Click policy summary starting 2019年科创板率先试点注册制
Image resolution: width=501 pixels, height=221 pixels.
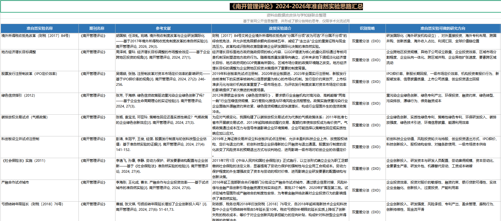point(280,82)
